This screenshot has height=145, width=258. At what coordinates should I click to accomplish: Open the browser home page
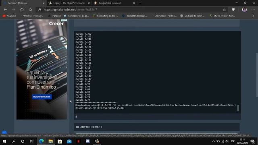[30, 10]
